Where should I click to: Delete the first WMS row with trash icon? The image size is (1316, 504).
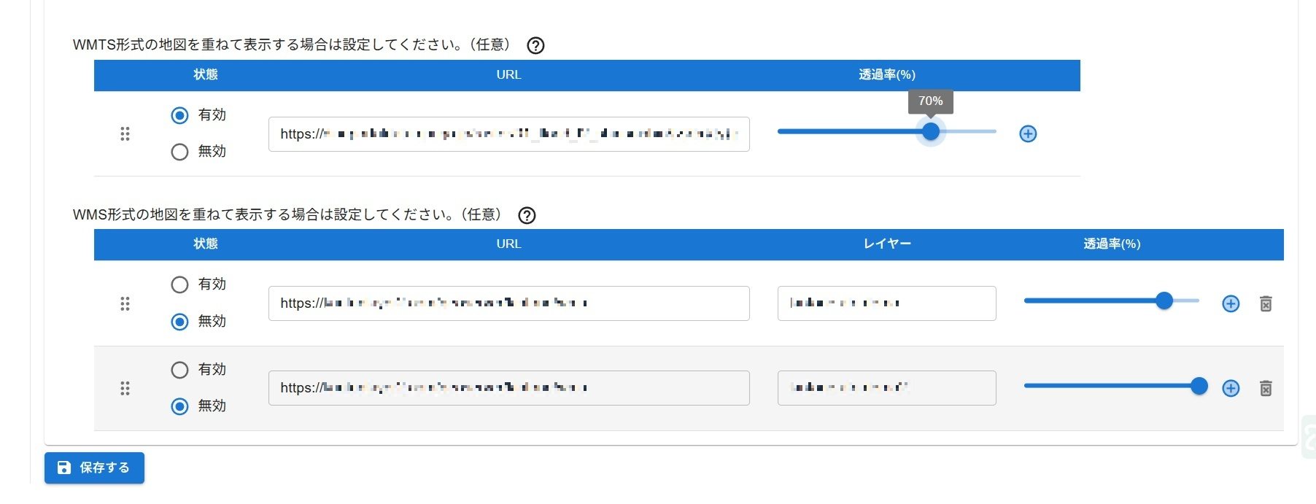pyautogui.click(x=1266, y=303)
